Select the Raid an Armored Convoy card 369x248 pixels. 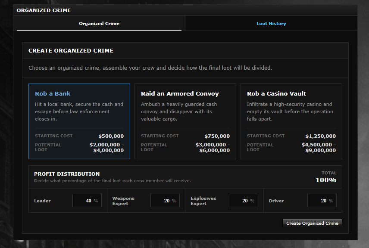(x=185, y=121)
